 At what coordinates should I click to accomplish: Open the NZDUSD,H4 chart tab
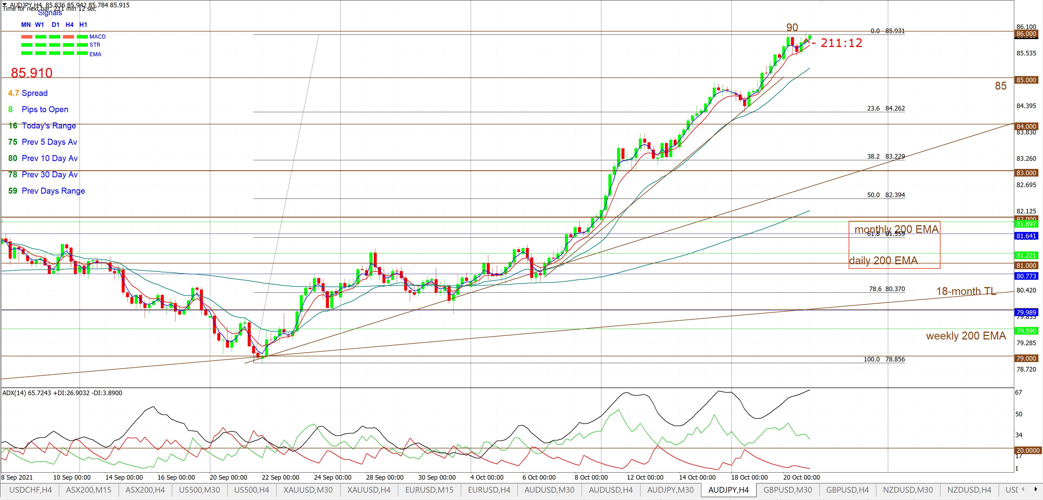point(969,490)
